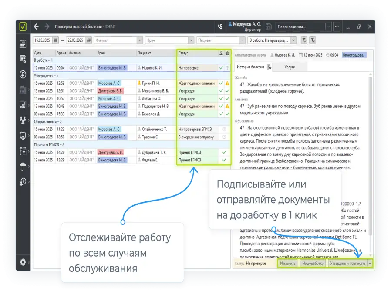The width and height of the screenshot is (391, 291).
Task: Open the calendar schedule sidebar icon
Action: tap(23, 43)
